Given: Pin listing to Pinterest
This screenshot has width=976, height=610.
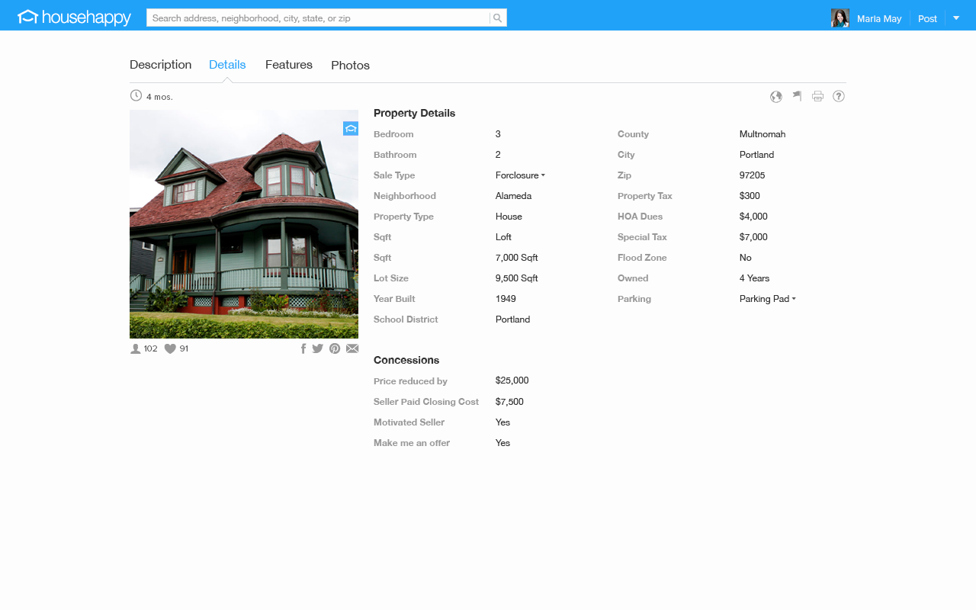Looking at the screenshot, I should tap(335, 348).
